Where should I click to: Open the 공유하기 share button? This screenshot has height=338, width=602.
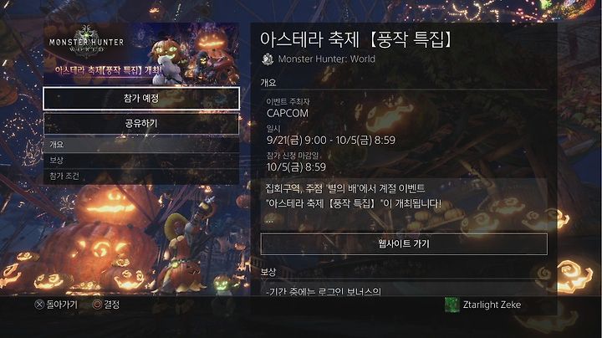pyautogui.click(x=141, y=124)
